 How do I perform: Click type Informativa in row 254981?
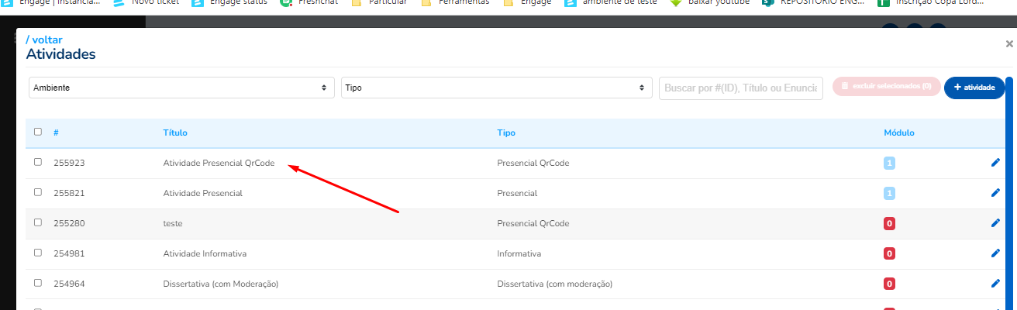(519, 253)
